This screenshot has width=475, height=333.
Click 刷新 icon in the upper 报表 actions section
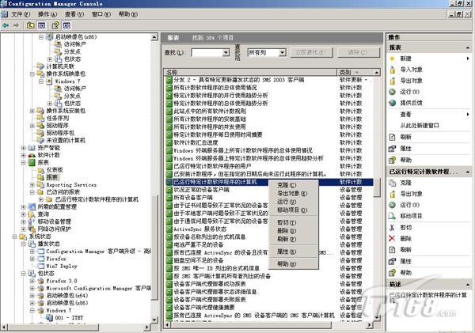pos(393,137)
